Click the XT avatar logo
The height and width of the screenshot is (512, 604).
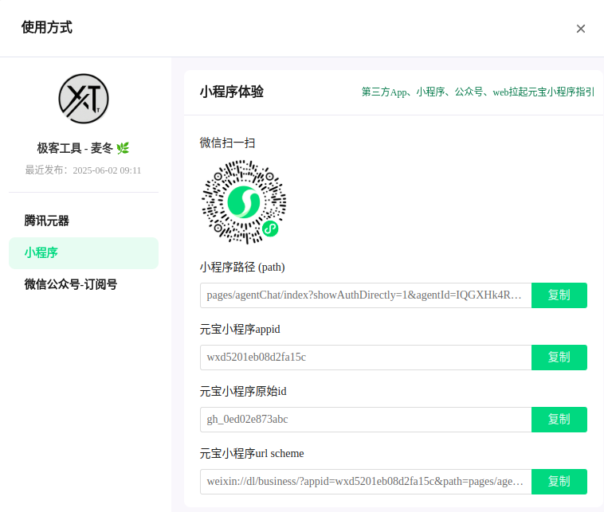click(84, 99)
